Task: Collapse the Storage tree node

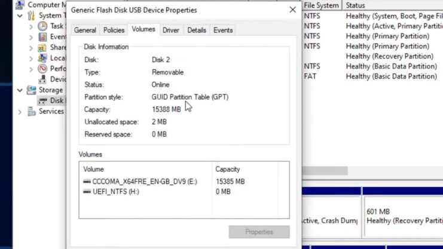Action: (x=20, y=90)
